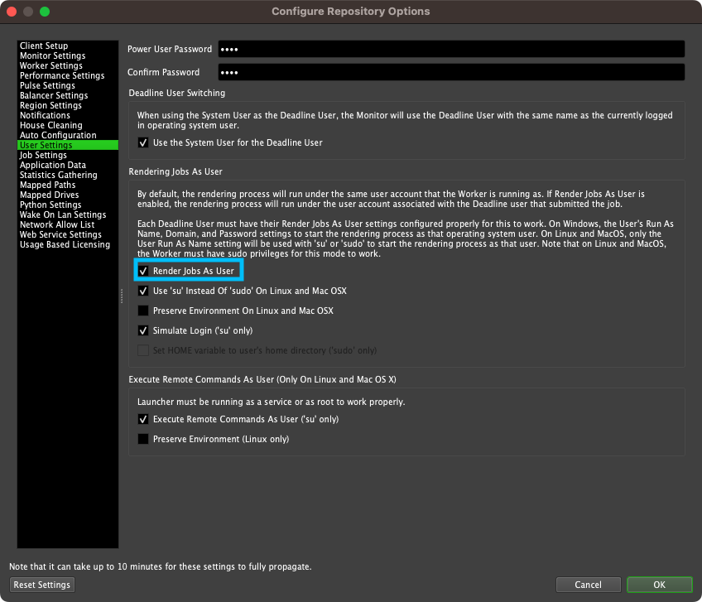Select Mapped Drives in sidebar
Image resolution: width=702 pixels, height=602 pixels.
click(x=68, y=195)
